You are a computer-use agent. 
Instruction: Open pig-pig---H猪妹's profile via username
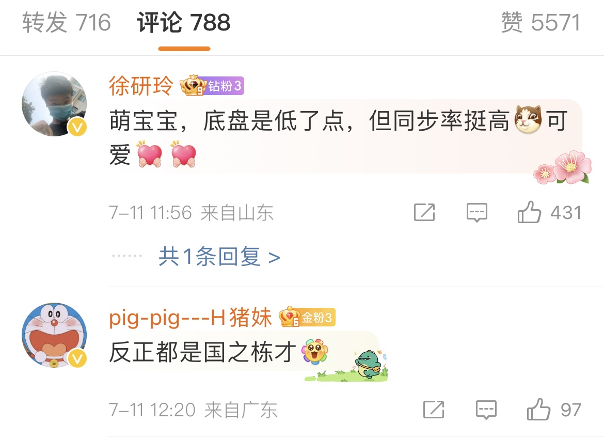[190, 318]
